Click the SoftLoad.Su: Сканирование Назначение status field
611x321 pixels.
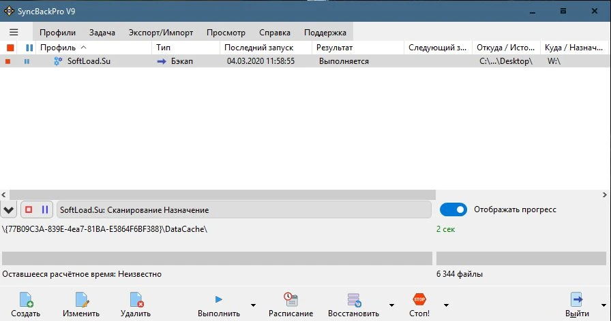244,210
